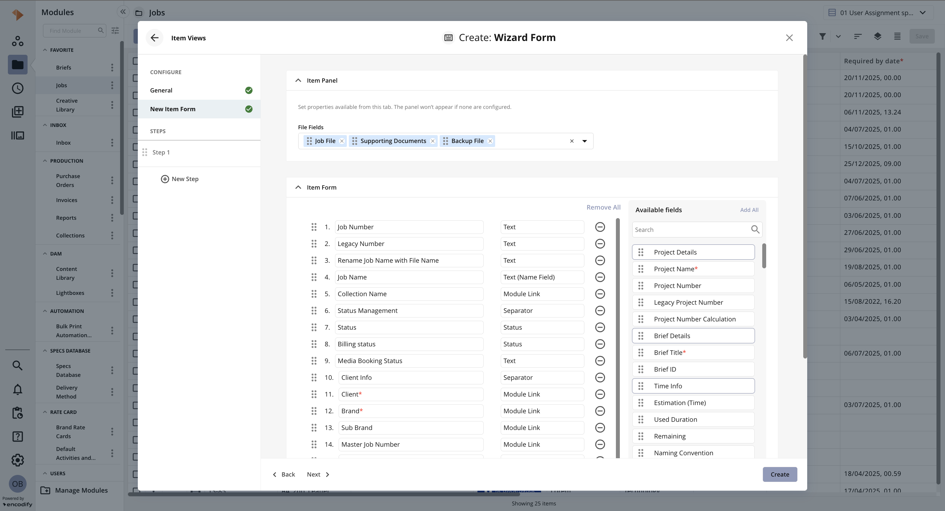Open the 01 User Assignment view dropdown

[878, 13]
